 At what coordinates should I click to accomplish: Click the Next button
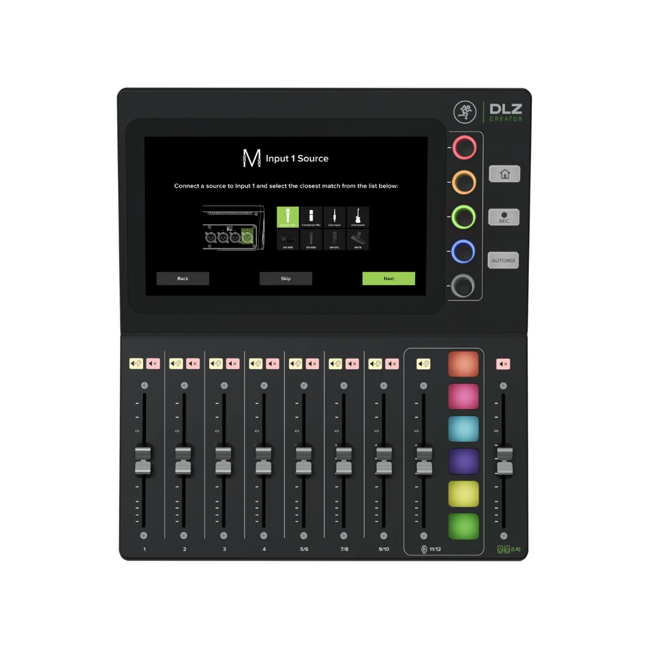388,278
